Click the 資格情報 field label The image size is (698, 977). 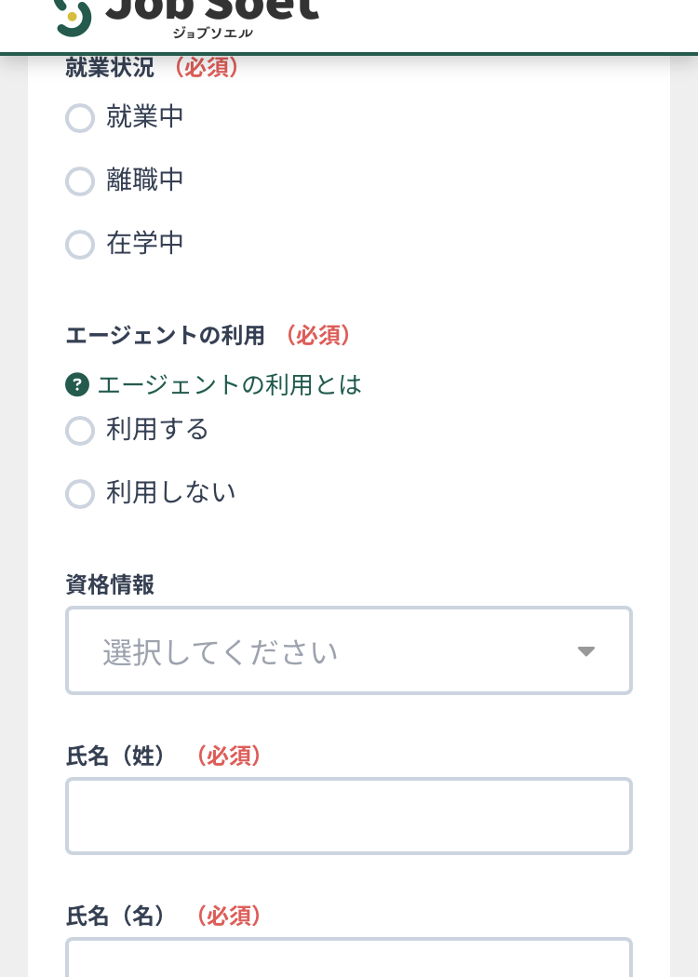click(110, 585)
